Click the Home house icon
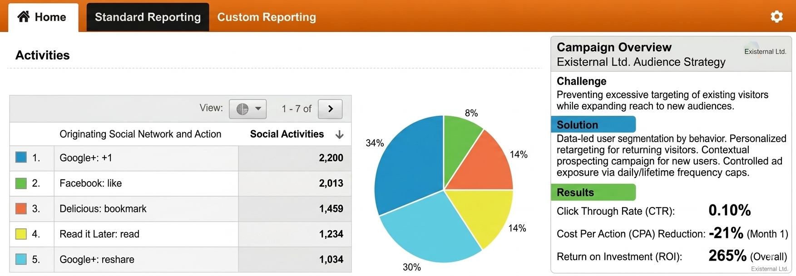796x276 pixels. (x=24, y=17)
